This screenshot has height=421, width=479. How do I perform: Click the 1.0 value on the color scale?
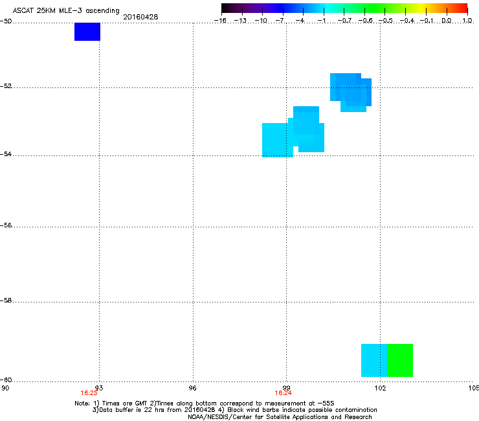[467, 21]
